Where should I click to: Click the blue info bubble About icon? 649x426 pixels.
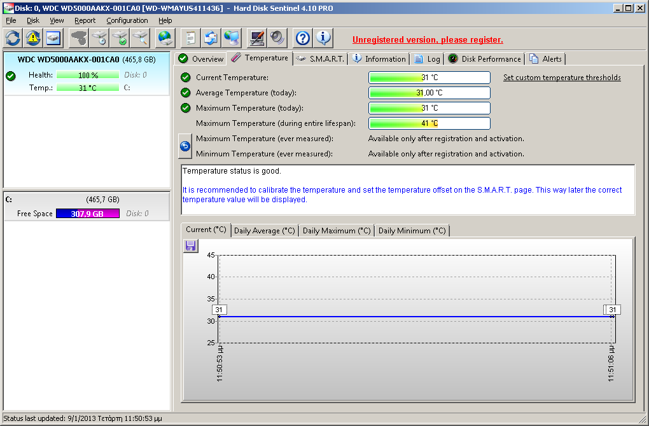(x=323, y=38)
